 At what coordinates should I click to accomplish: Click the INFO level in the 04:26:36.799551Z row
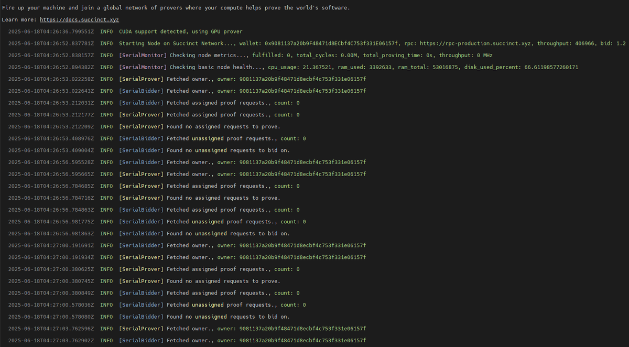106,32
